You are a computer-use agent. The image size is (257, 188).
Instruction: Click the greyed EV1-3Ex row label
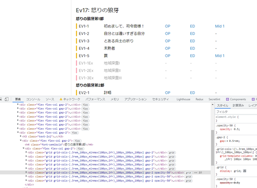click(86, 78)
